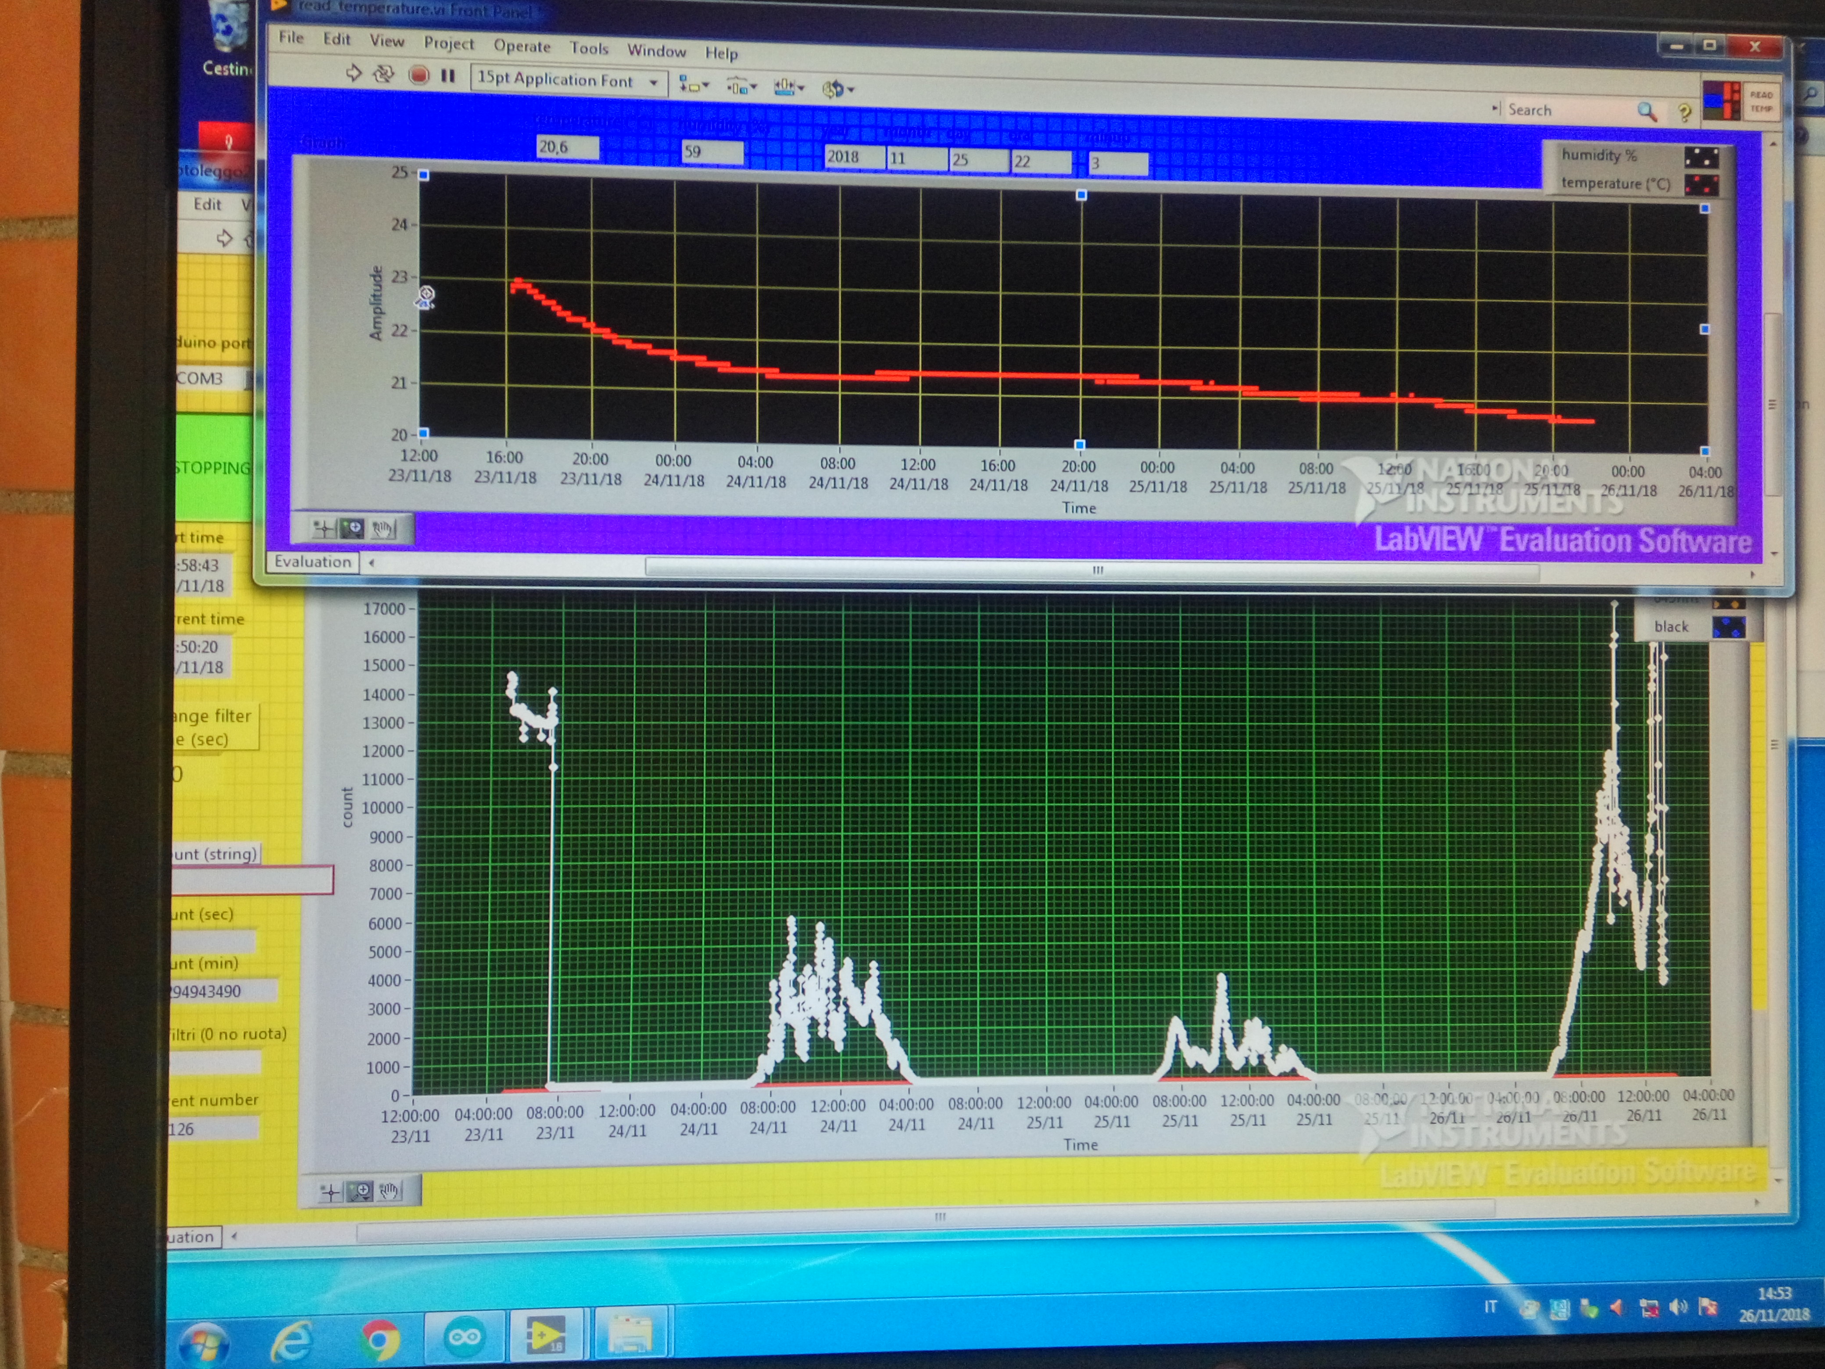Select the cursor crosshair tool on temperature graph
The image size is (1825, 1369).
[x=323, y=528]
